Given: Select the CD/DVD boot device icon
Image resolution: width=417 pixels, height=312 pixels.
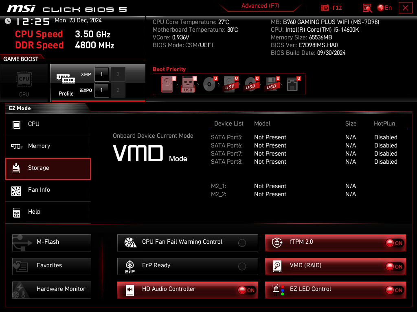Looking at the screenshot, I should coord(210,84).
